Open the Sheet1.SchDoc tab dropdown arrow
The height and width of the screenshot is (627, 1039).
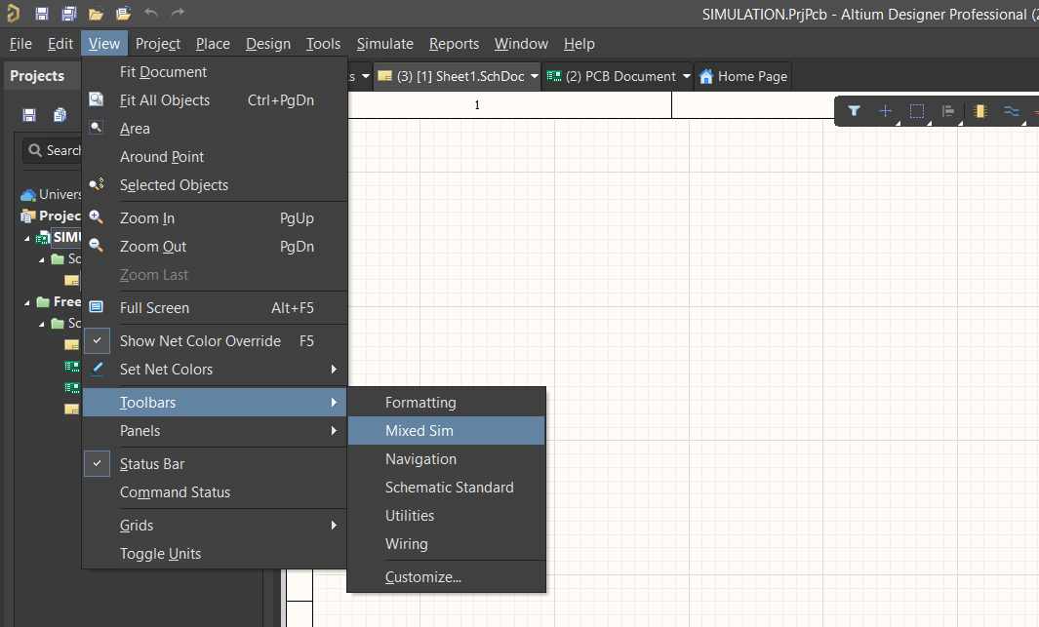point(534,76)
